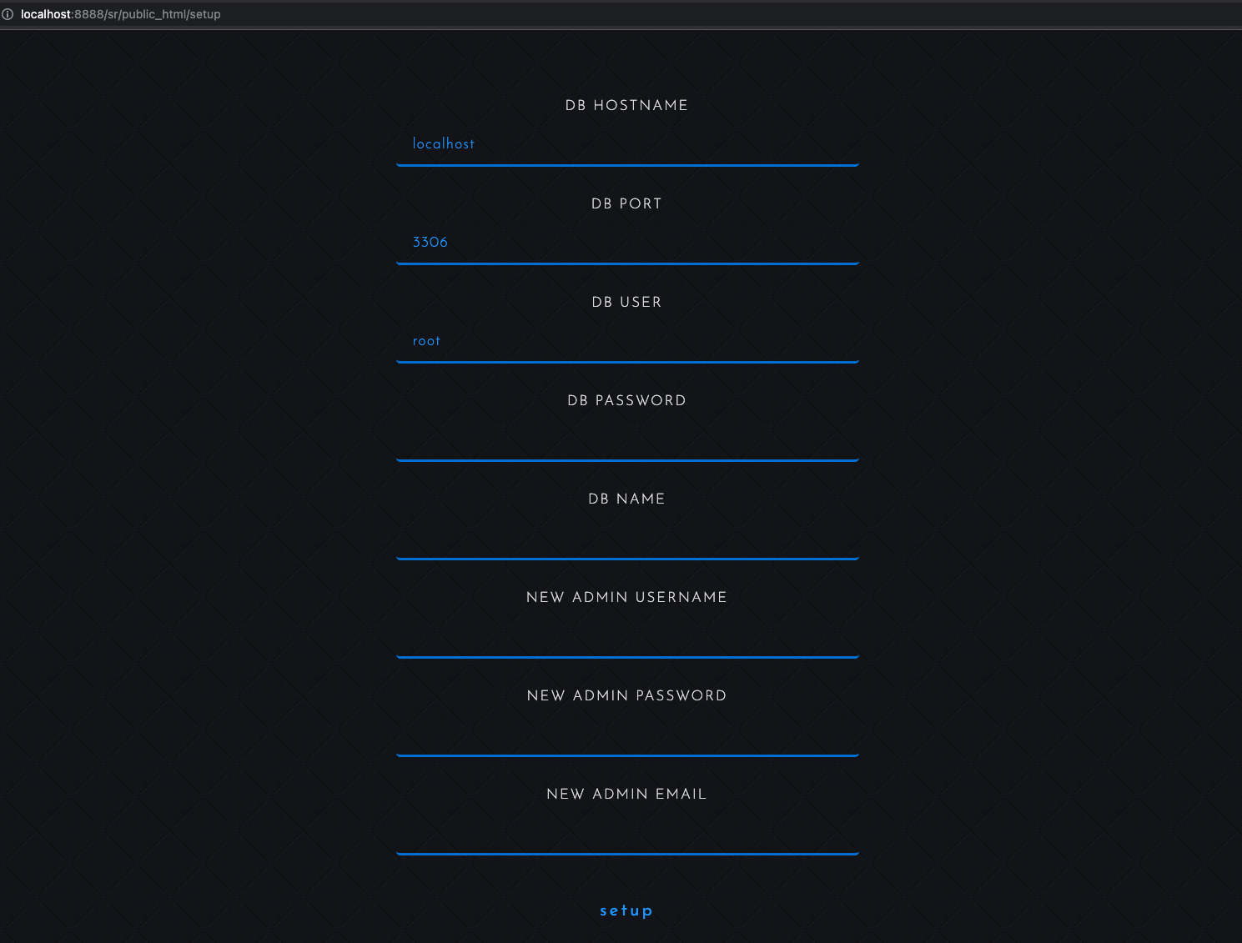Click the DB NAME heading text

626,499
